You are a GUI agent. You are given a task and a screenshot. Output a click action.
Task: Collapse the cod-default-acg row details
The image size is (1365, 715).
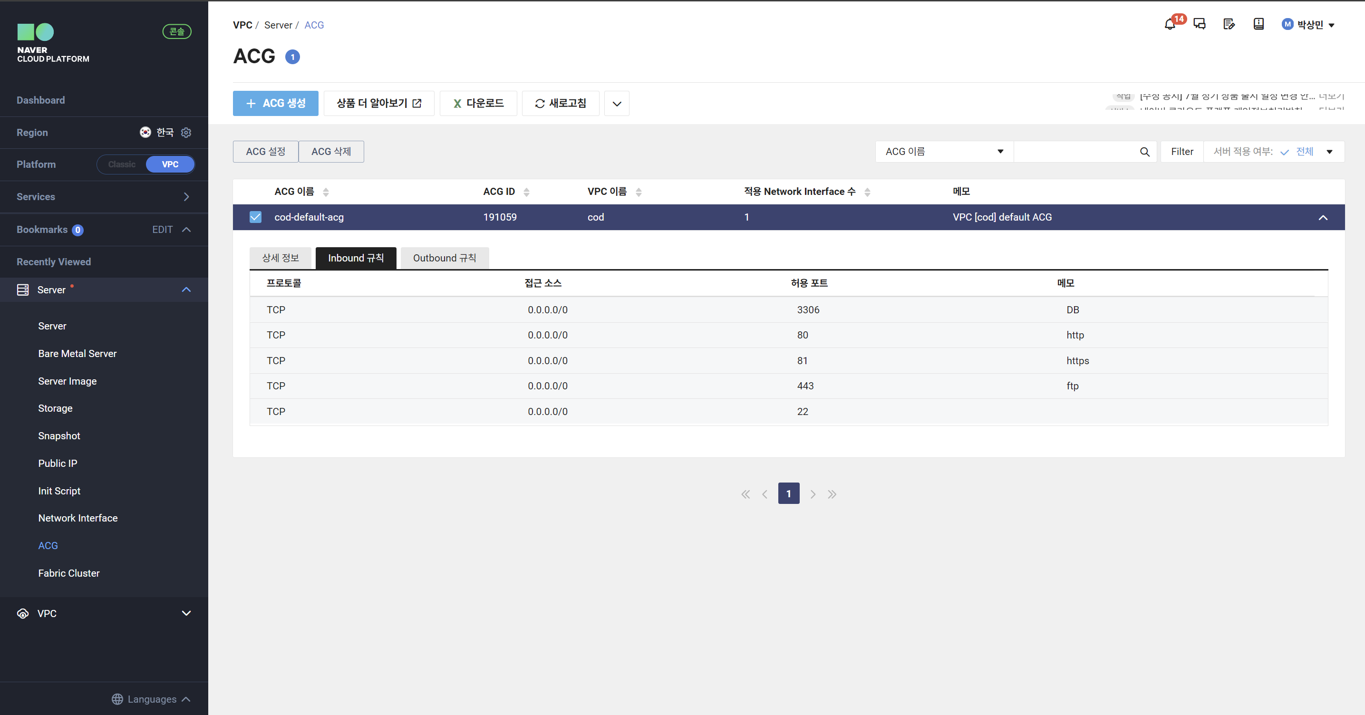[x=1323, y=217]
